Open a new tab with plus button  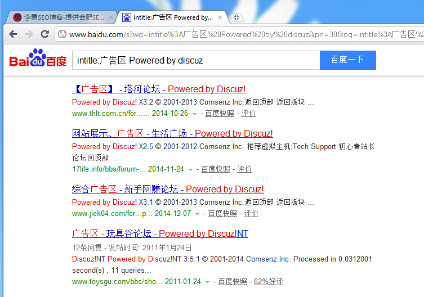[236, 17]
